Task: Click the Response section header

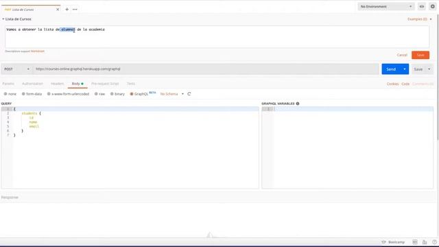Action: 10,198
